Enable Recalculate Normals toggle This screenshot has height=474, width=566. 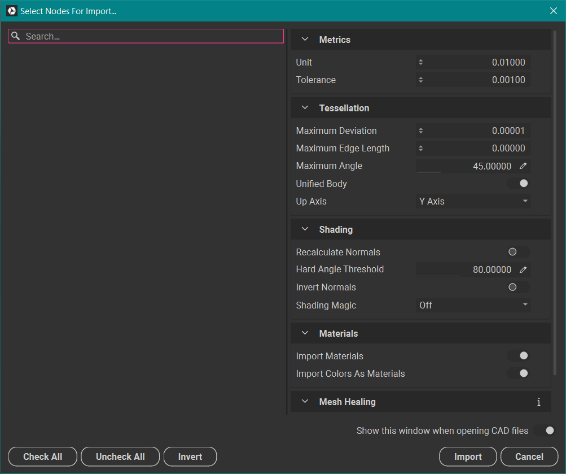[518, 252]
